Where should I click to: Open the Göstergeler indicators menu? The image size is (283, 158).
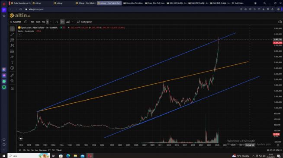pyautogui.click(x=84, y=22)
